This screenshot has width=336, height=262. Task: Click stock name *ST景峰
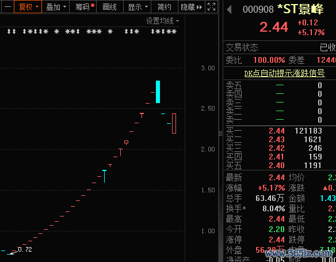pos(301,9)
